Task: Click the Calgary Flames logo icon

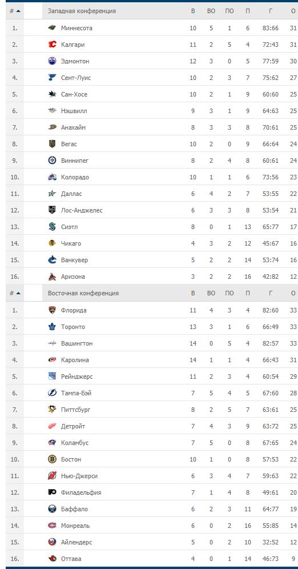Action: pos(52,45)
